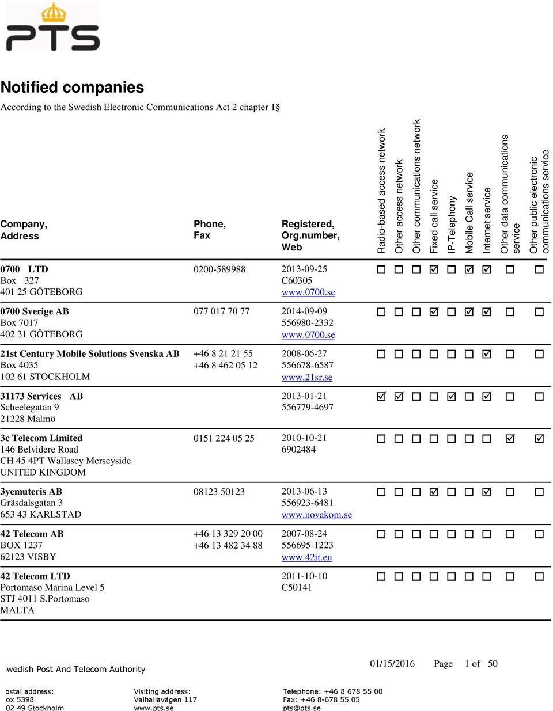Click the www.pts.se footer web address

point(154,708)
